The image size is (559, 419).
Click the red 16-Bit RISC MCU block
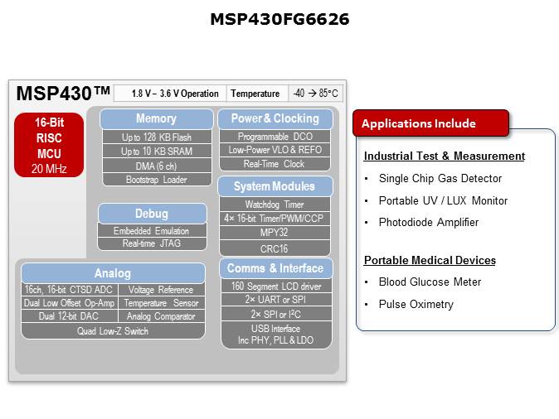pyautogui.click(x=49, y=145)
